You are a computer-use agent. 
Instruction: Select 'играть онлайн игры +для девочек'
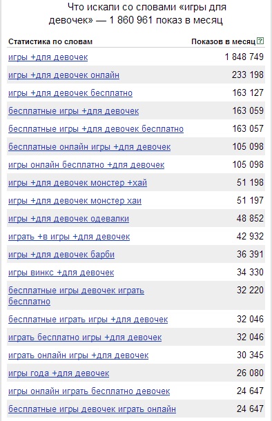pyautogui.click(x=79, y=355)
